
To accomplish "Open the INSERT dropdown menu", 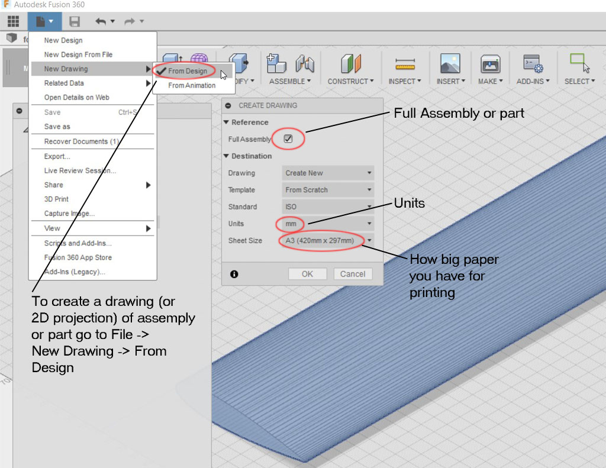I will click(450, 81).
